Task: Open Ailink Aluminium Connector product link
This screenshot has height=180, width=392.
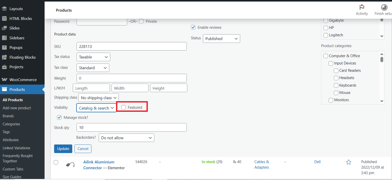Action: (99, 165)
